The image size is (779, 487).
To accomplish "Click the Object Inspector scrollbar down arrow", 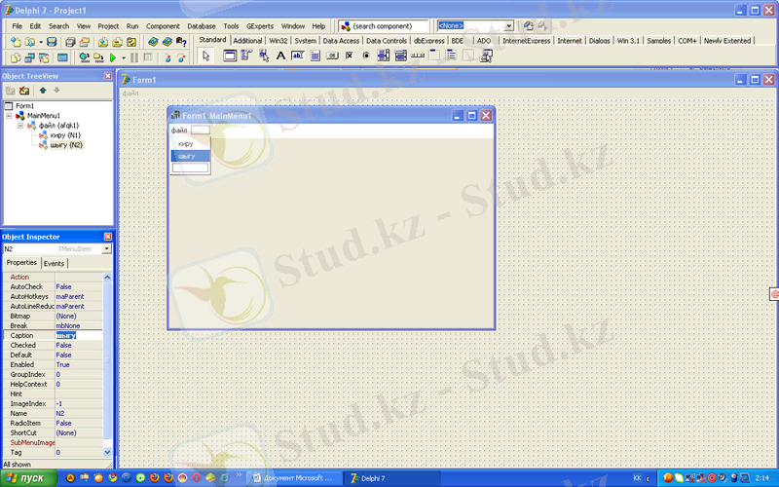I will [x=107, y=452].
